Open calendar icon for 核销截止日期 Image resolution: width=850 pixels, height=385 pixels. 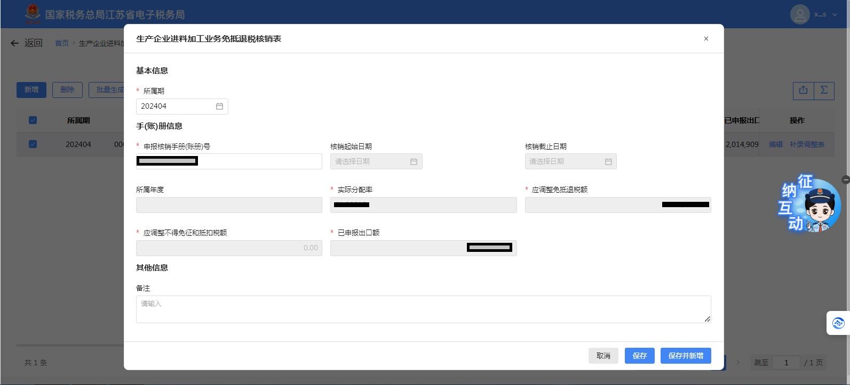pos(608,161)
